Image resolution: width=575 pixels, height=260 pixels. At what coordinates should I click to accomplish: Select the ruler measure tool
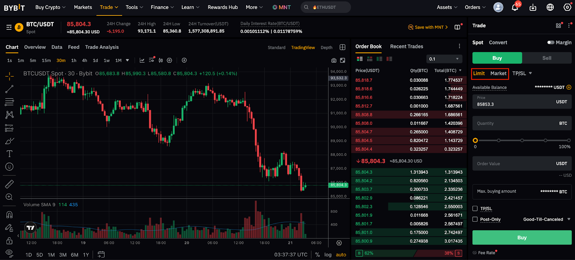tap(9, 184)
